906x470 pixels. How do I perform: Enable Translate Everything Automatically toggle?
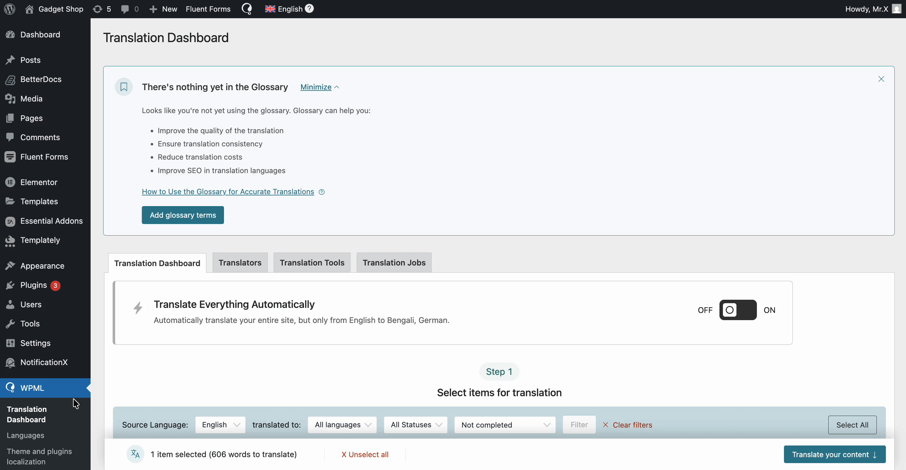(x=738, y=310)
